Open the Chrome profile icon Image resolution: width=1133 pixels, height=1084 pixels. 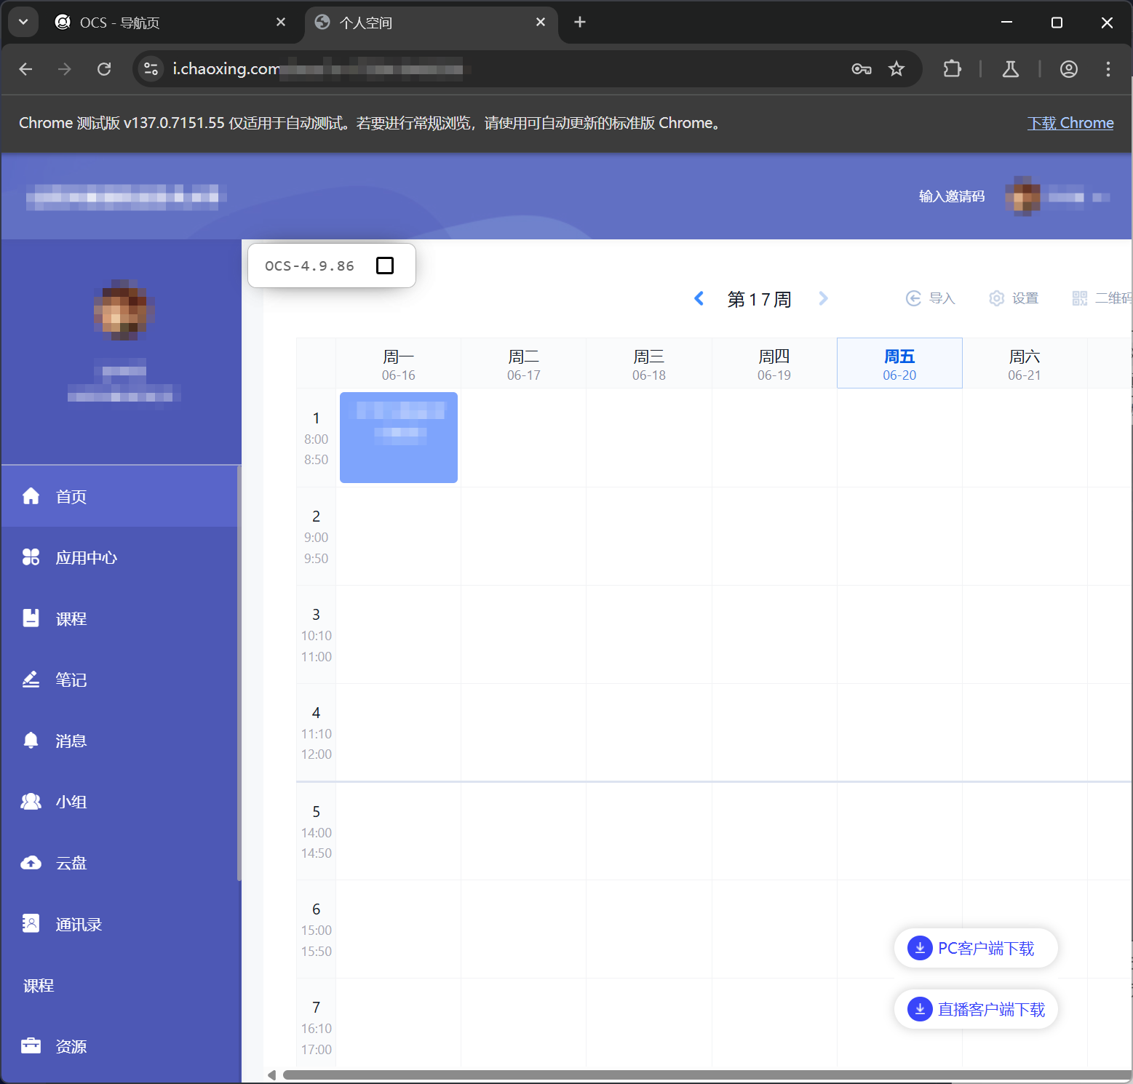[x=1069, y=69]
